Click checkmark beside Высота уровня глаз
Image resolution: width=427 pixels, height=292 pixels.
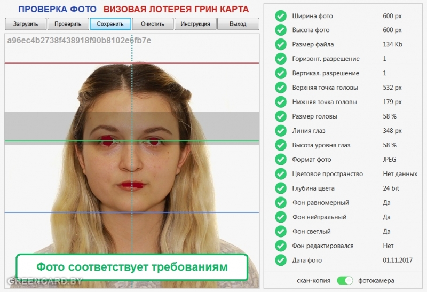281,145
